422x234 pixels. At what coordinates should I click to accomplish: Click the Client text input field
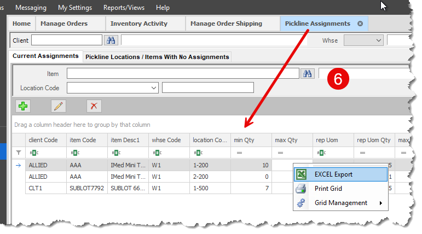coord(67,40)
